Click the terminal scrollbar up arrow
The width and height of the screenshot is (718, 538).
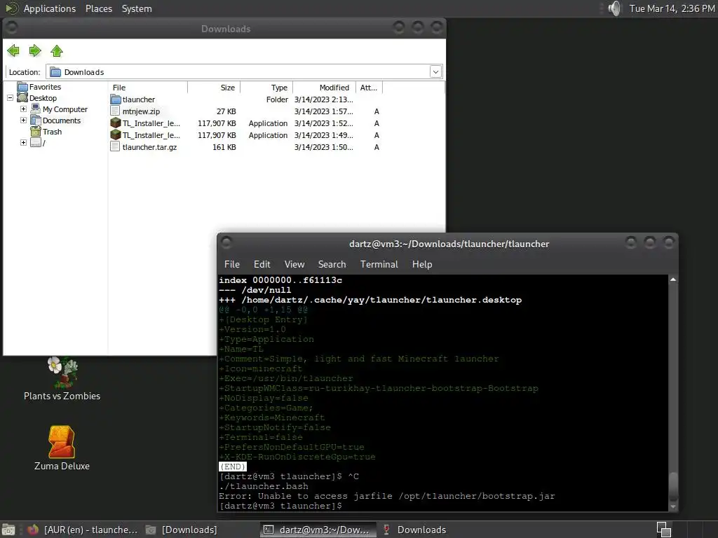672,279
